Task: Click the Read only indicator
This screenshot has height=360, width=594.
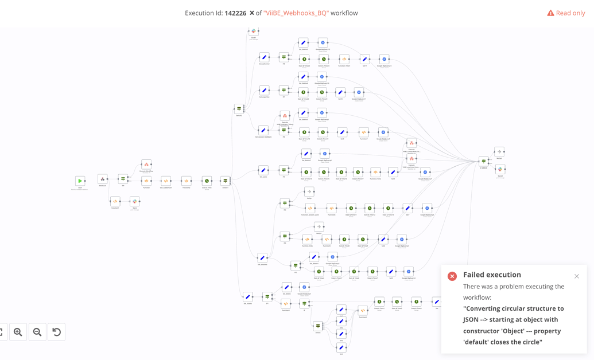Action: pyautogui.click(x=566, y=12)
